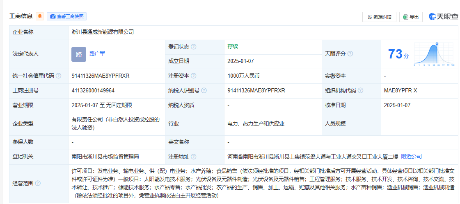The height and width of the screenshot is (204, 460).
Task: Click help icon next to 纳税人识别号
Action: click(x=204, y=91)
